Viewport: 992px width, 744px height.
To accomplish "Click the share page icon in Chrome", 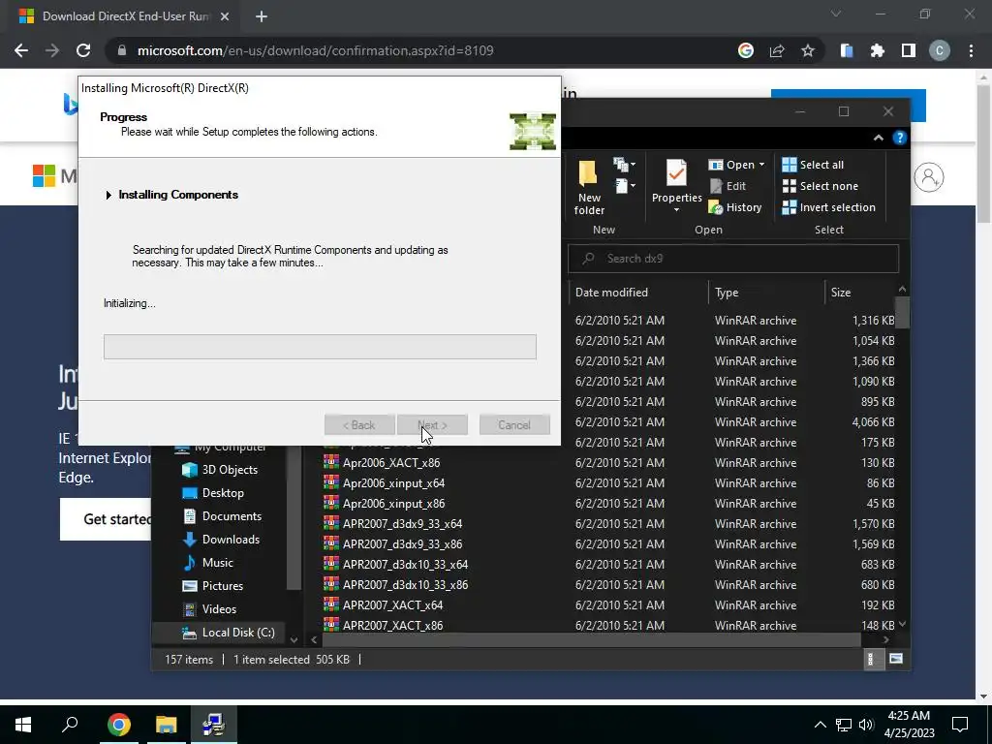I will pyautogui.click(x=777, y=50).
